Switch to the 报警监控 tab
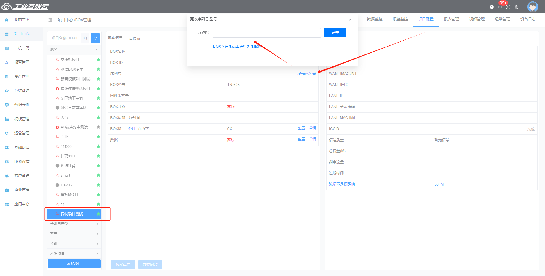 [x=400, y=19]
